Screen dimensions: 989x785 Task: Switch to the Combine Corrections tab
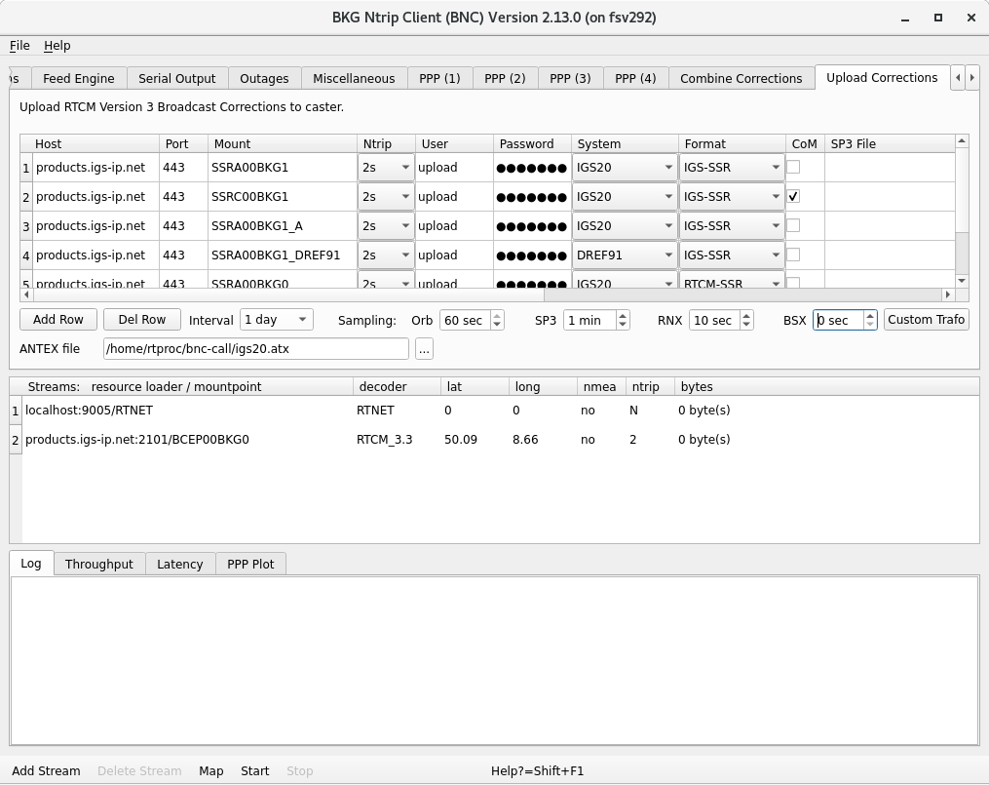[741, 79]
